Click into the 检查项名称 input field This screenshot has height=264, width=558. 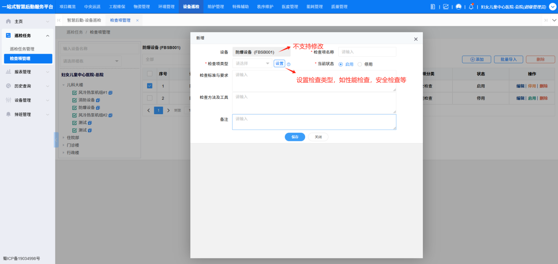[x=367, y=52]
